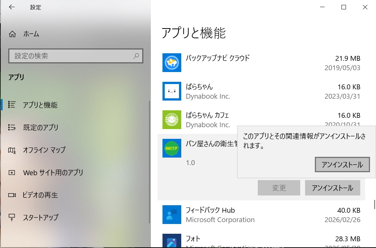Image resolution: width=376 pixels, height=248 pixels.
Task: Confirm アンインストール in the popup
Action: pos(342,165)
